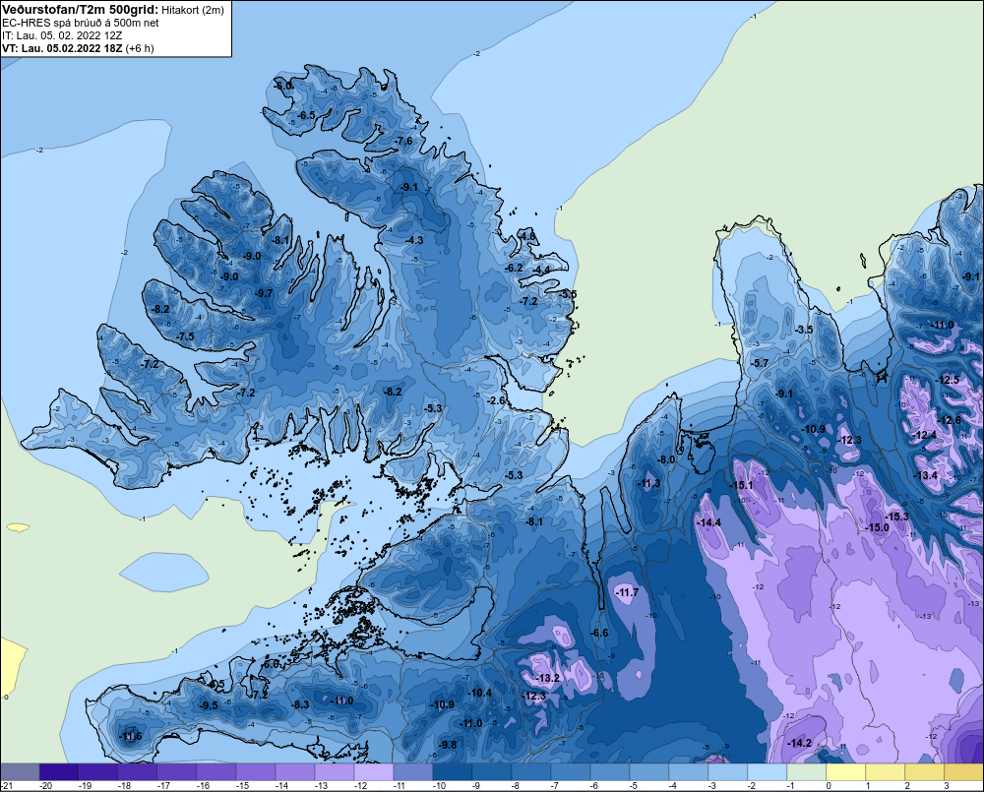Click the -4.3 temperature value

[x=414, y=240]
